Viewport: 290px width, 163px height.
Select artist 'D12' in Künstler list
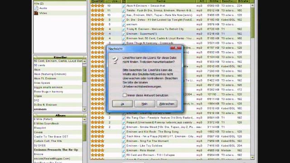pos(36,101)
